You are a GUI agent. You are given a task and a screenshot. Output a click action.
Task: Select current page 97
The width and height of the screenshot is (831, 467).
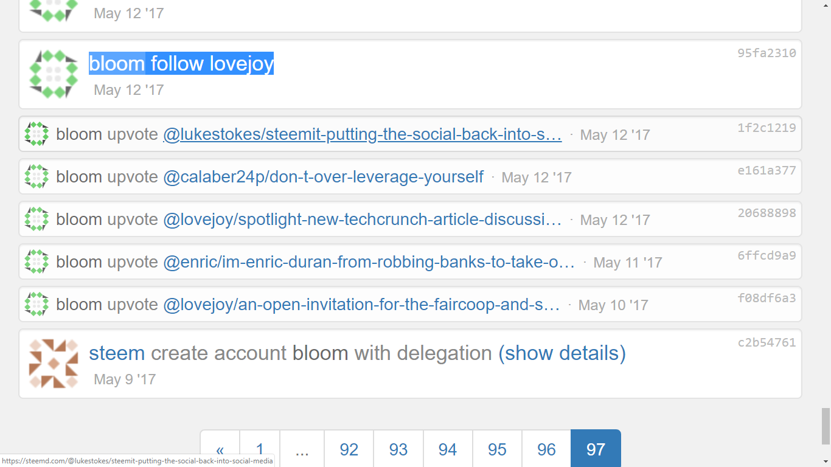[x=596, y=449]
